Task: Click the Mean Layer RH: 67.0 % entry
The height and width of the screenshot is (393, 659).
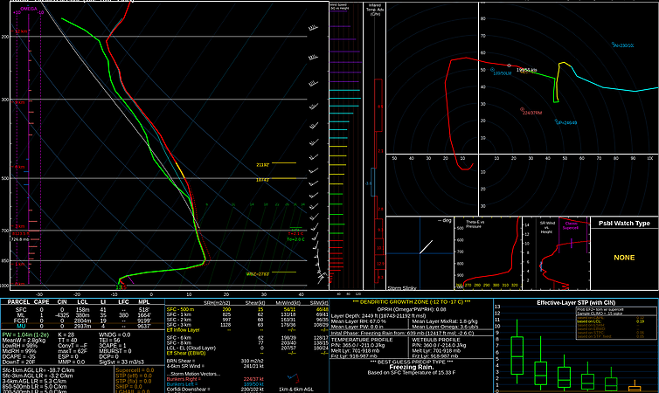Action: pyautogui.click(x=358, y=321)
